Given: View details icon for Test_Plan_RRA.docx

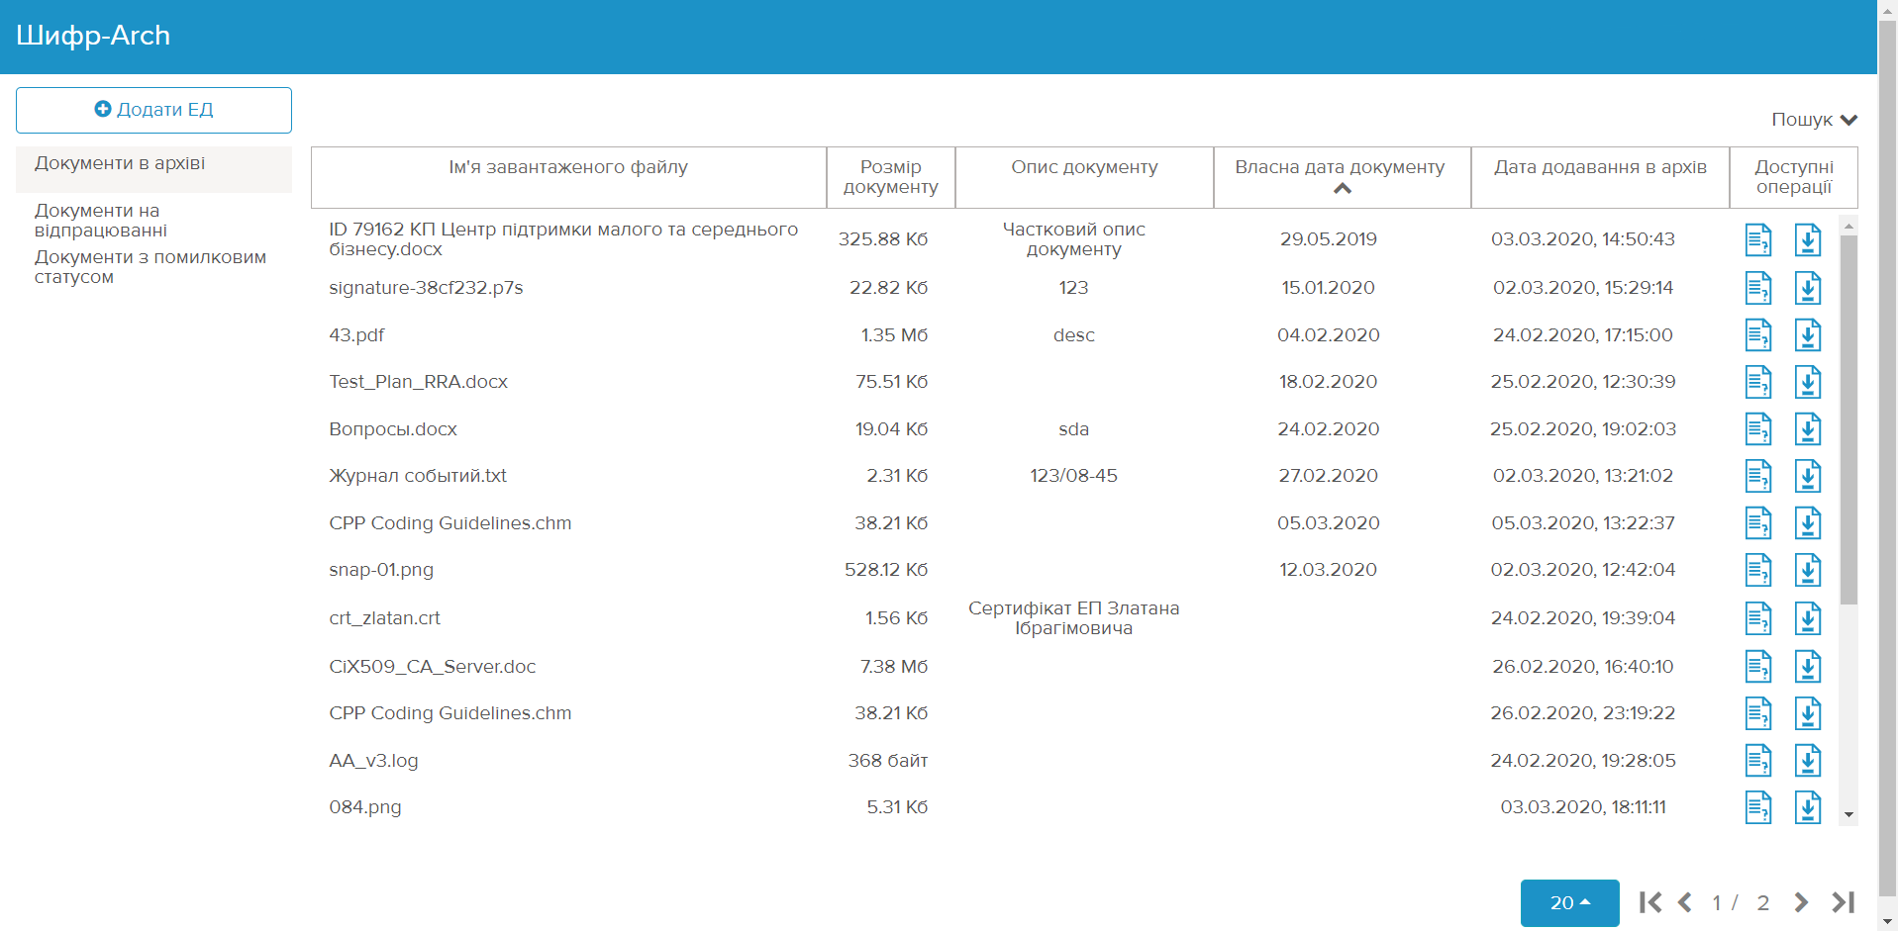Looking at the screenshot, I should pos(1758,382).
